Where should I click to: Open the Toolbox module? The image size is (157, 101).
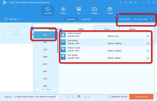click(x=110, y=10)
